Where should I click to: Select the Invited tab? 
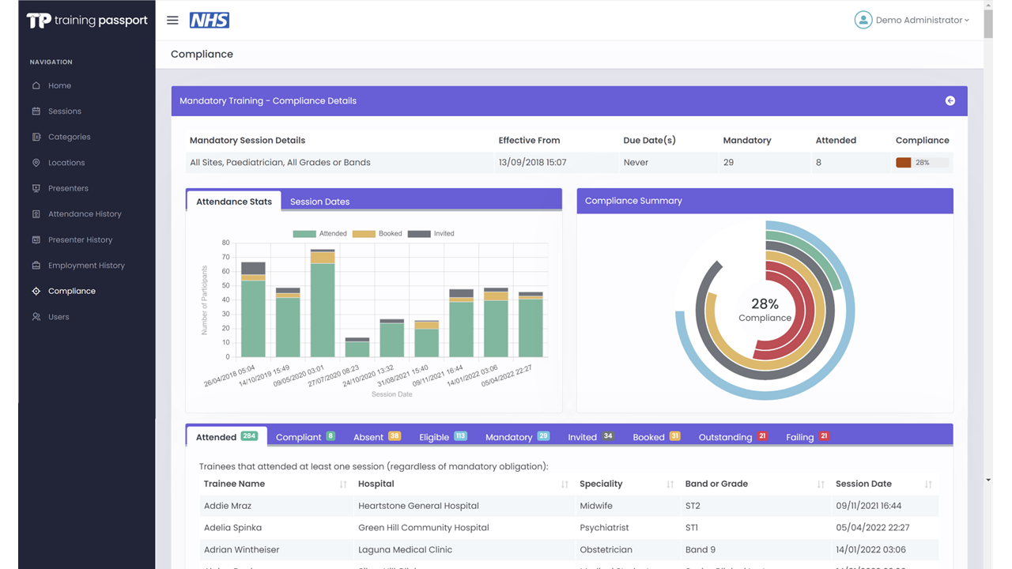[x=591, y=437]
